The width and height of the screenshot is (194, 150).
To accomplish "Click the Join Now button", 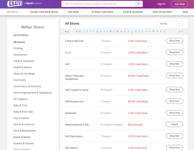I will (179, 4).
